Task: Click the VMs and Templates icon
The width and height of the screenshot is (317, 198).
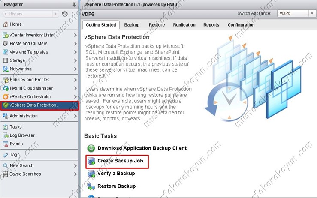Action: coord(6,52)
